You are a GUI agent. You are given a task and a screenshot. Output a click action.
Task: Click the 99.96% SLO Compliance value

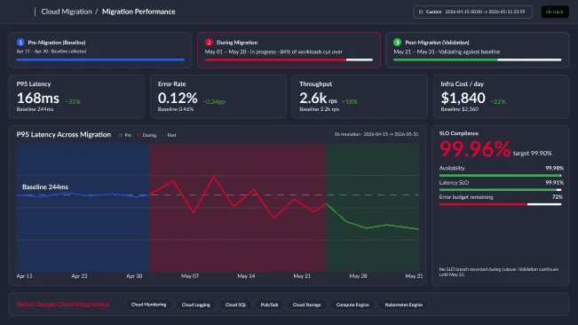point(475,149)
